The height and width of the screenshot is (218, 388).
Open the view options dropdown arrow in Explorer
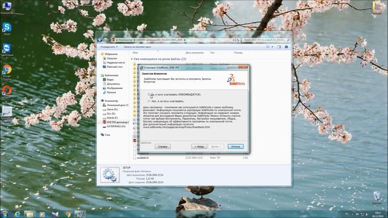[x=272, y=47]
